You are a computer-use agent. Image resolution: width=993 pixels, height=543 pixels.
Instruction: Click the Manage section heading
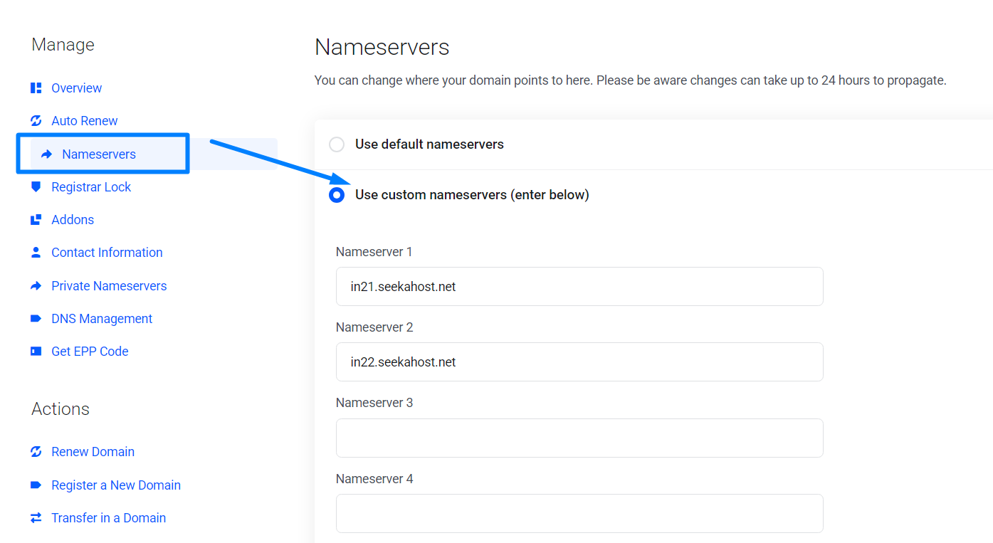click(x=63, y=45)
